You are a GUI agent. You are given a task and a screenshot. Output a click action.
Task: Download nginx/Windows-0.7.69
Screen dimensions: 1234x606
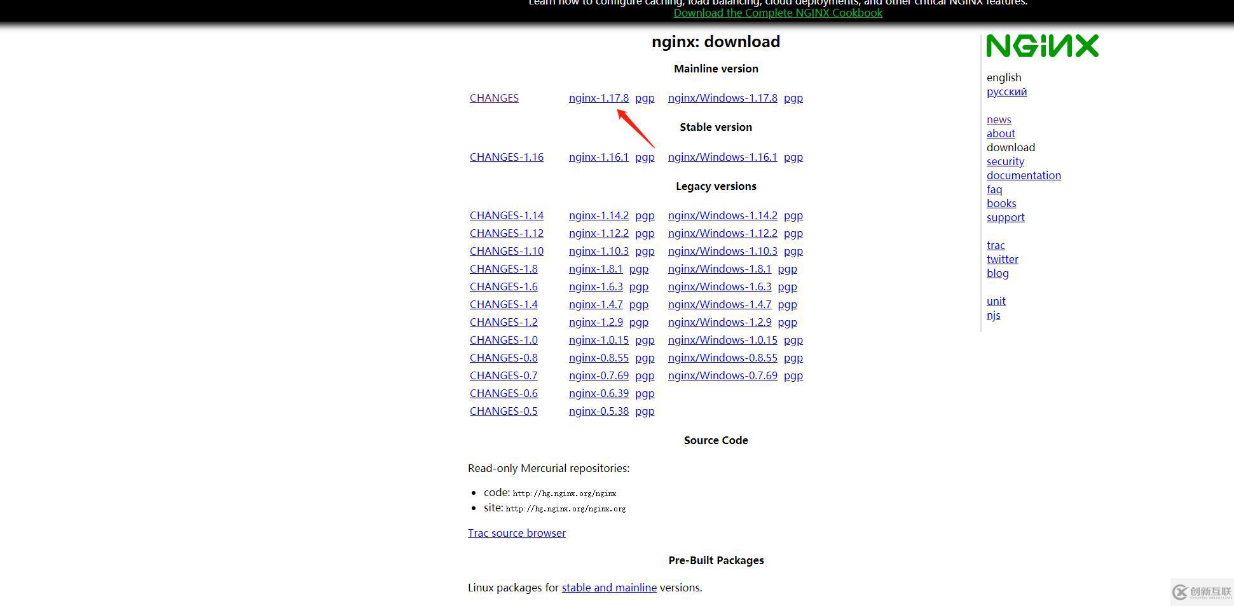point(723,375)
